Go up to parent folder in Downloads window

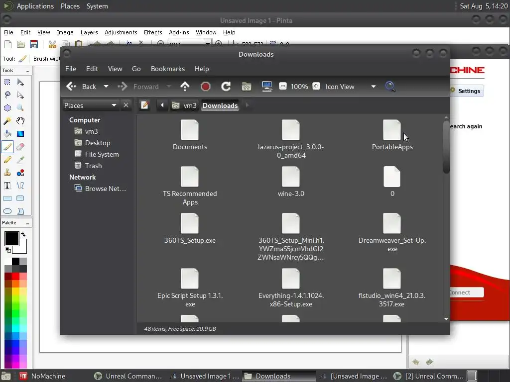pyautogui.click(x=185, y=87)
